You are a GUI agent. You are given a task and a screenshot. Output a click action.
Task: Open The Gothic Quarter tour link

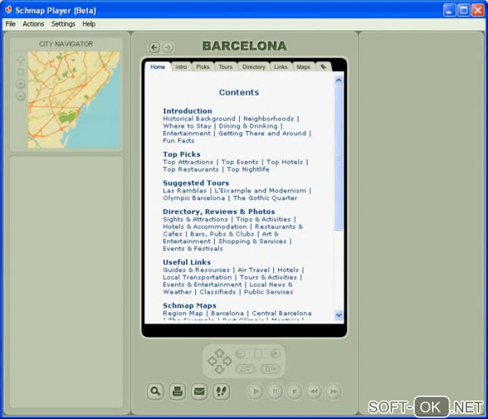265,198
